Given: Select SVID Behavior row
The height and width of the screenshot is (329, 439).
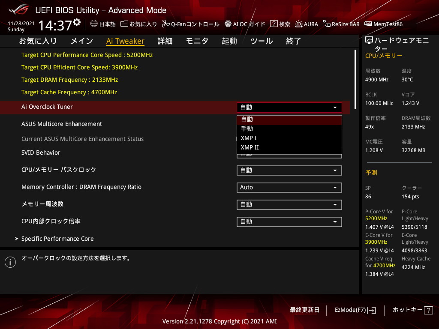Looking at the screenshot, I should pyautogui.click(x=41, y=153).
